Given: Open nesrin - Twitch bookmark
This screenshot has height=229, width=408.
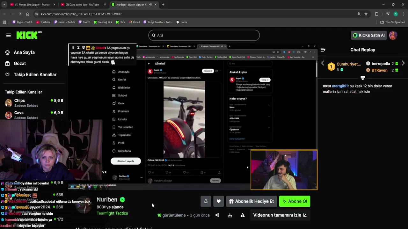Looking at the screenshot, I should [x=64, y=22].
